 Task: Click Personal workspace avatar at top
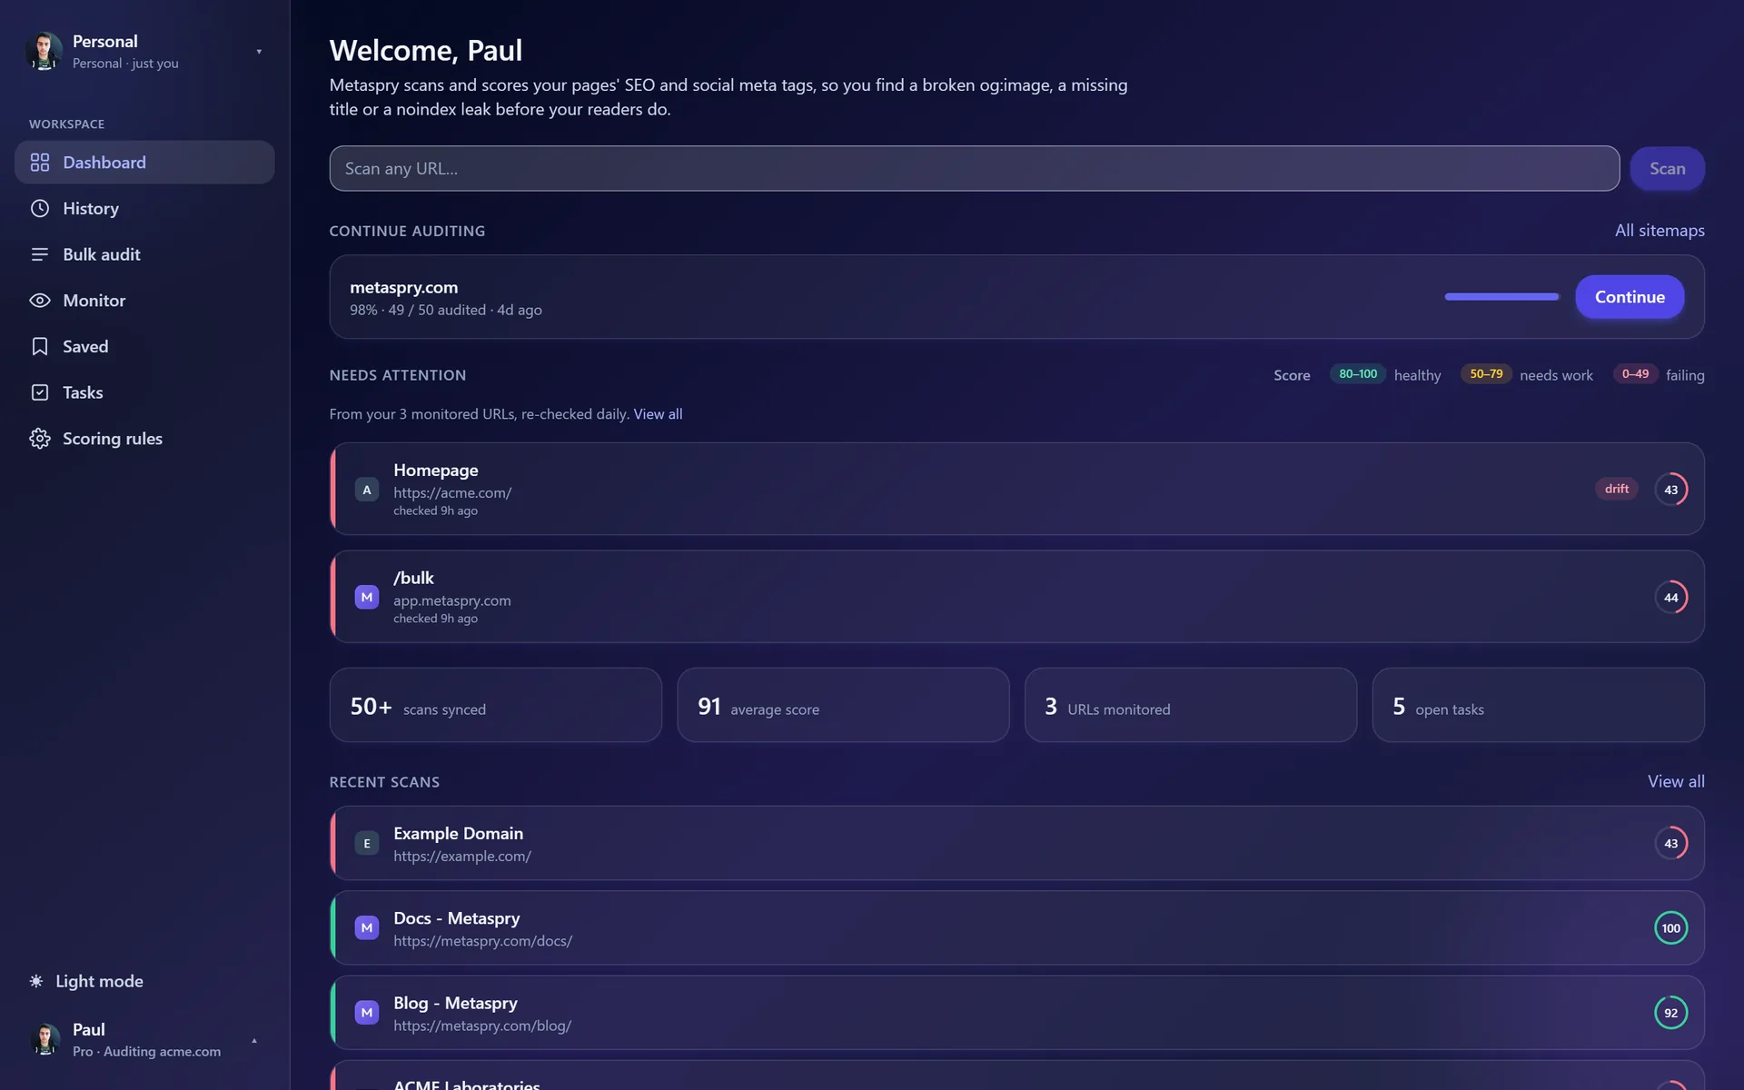coord(44,52)
